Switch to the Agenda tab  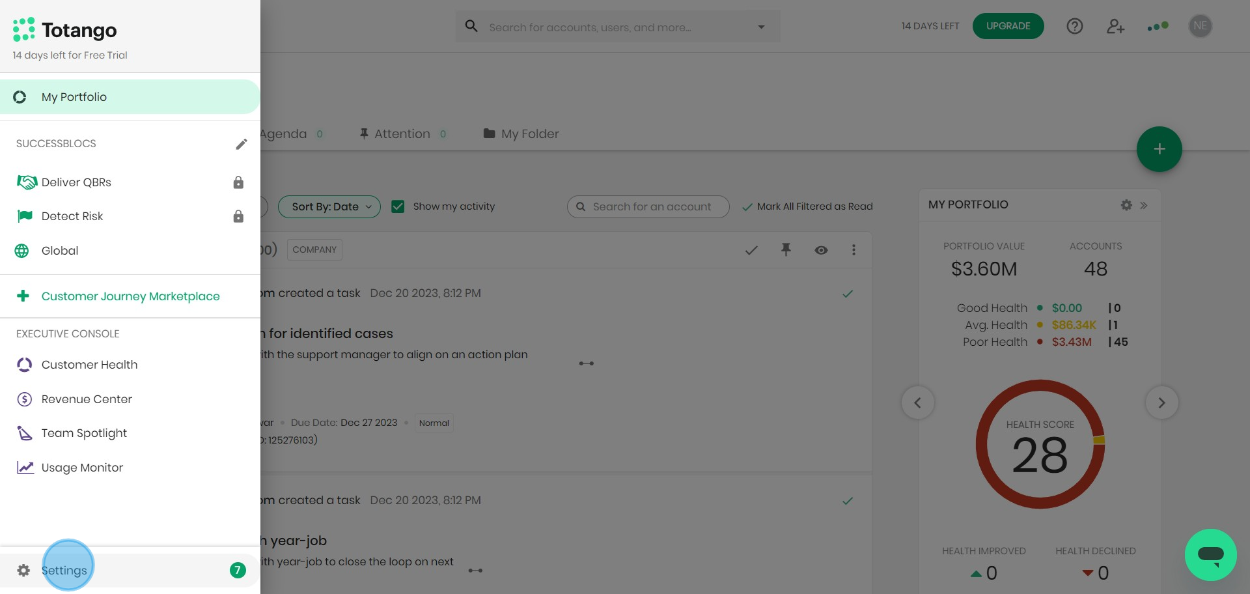tap(292, 134)
